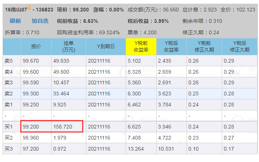Select the 买3 after-tax duration 0.17
259x162 pixels.
[229, 149]
